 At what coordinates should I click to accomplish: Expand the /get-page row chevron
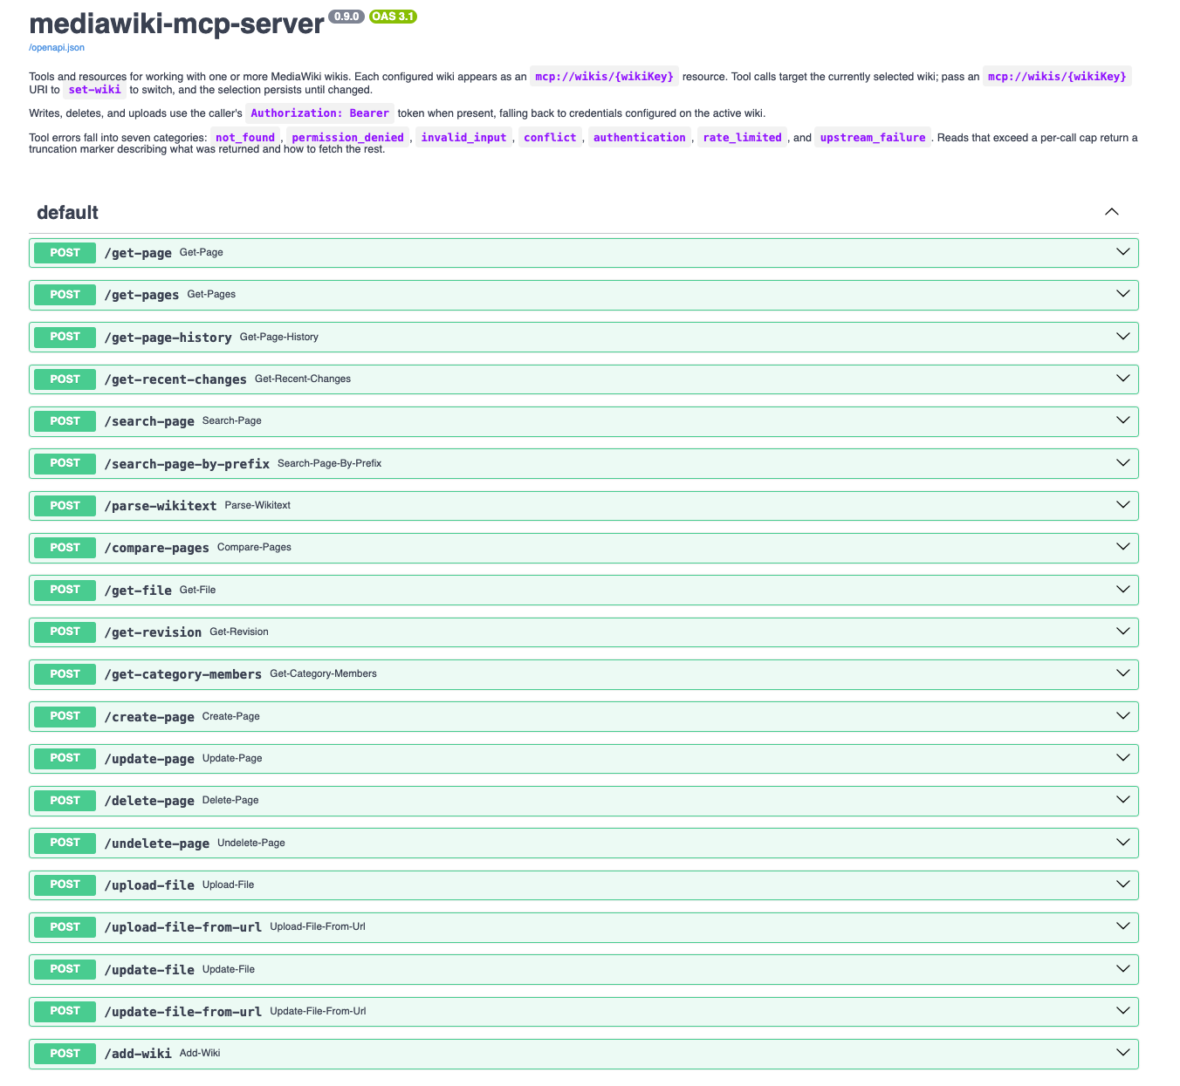pos(1123,252)
